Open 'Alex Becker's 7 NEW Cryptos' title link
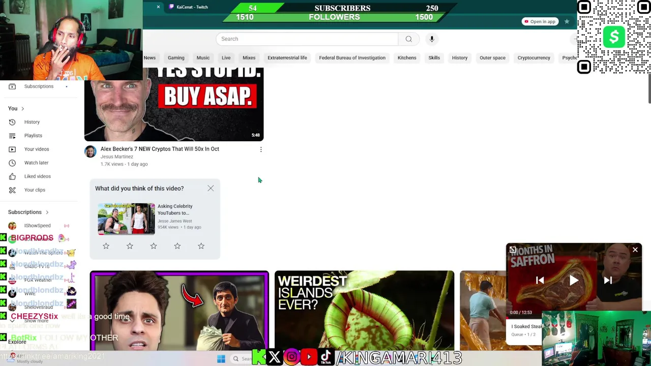Viewport: 651px width, 366px height. [160, 149]
